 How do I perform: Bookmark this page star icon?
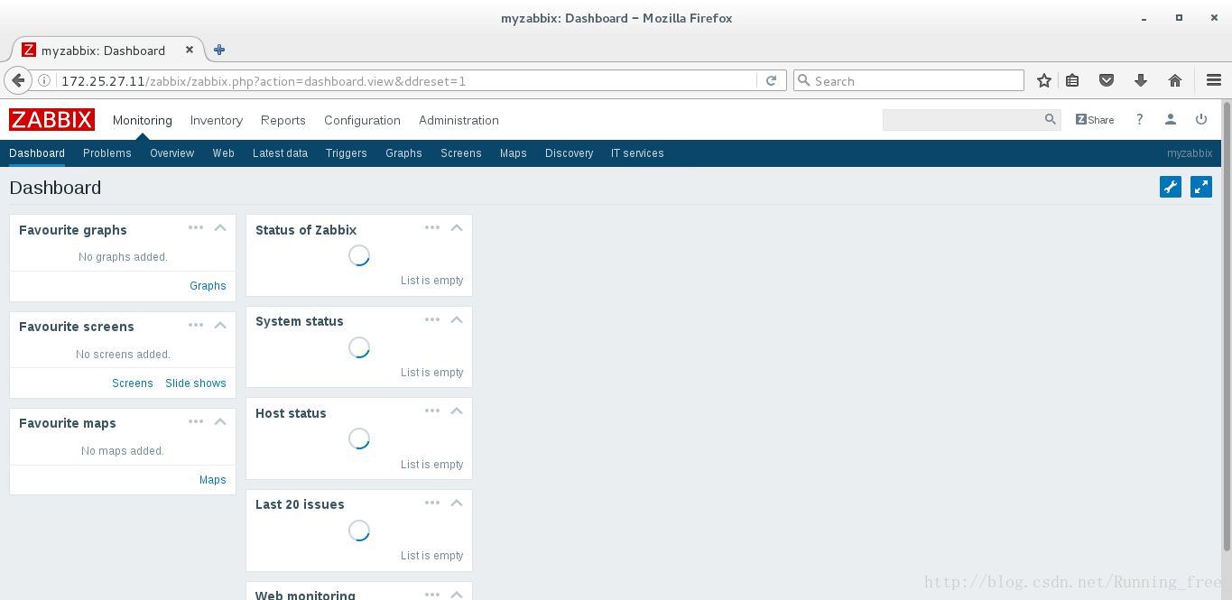click(x=1044, y=80)
